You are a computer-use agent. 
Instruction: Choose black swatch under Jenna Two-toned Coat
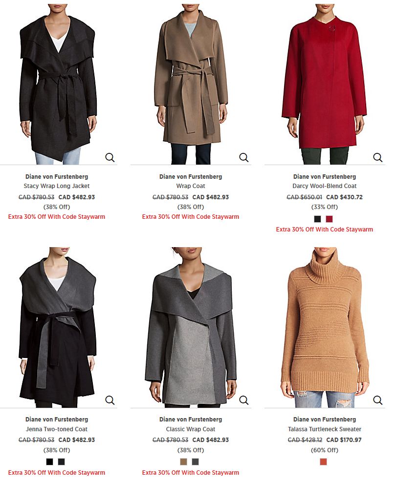[x=49, y=462]
